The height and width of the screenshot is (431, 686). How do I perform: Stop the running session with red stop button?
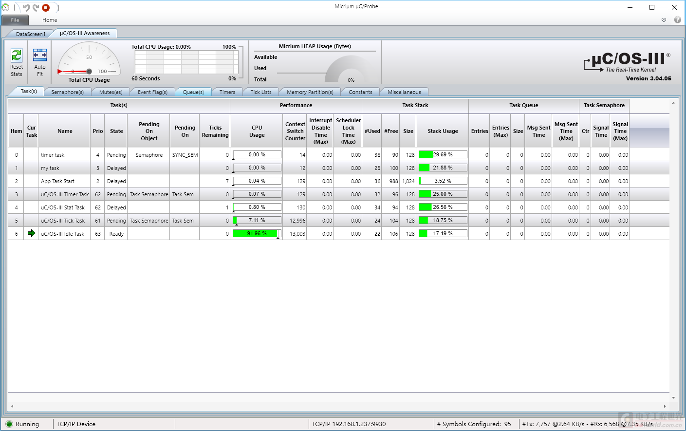pos(46,7)
